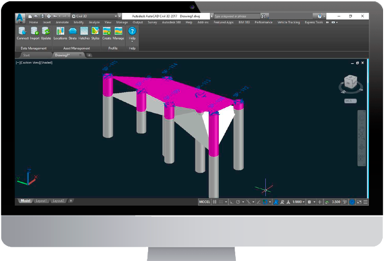
Task: Click the keyword search input field
Action: point(236,16)
